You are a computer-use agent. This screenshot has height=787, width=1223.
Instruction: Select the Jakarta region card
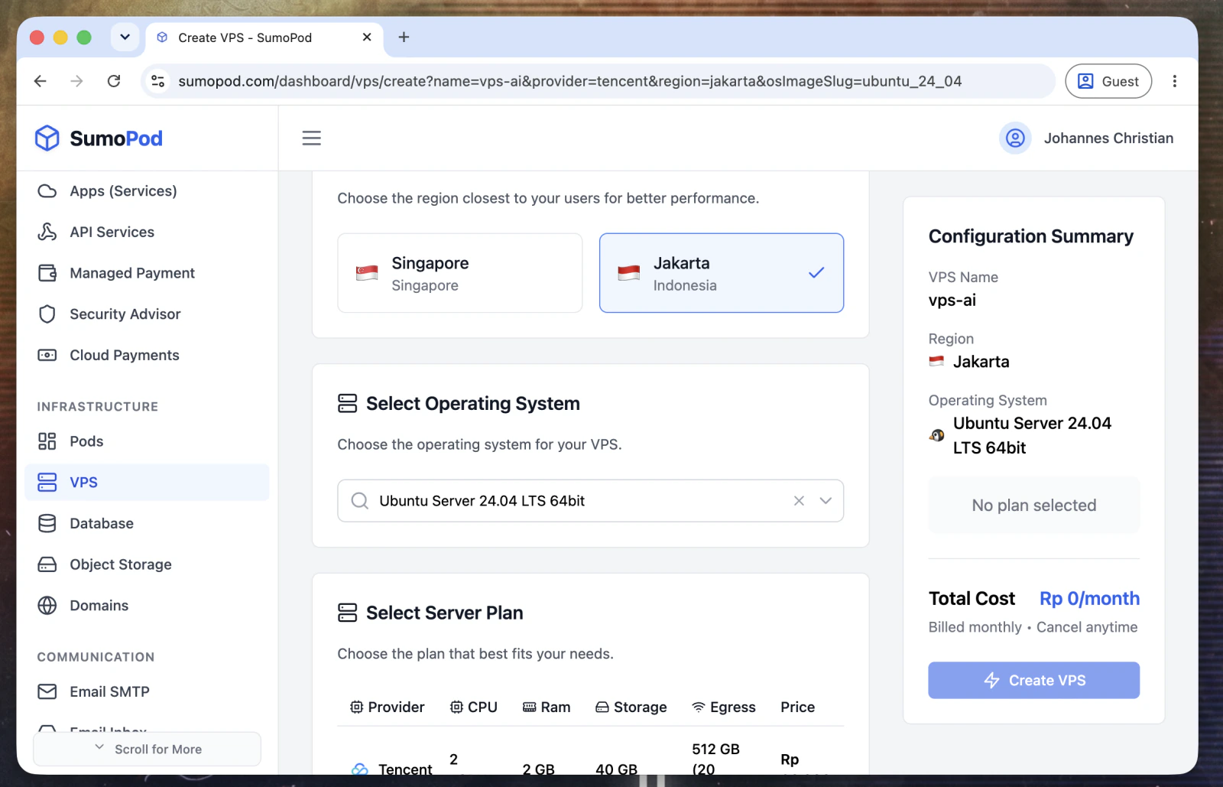[722, 273]
